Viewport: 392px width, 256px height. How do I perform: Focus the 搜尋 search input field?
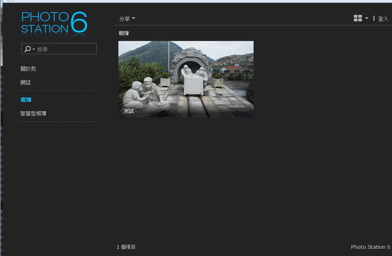coord(65,49)
